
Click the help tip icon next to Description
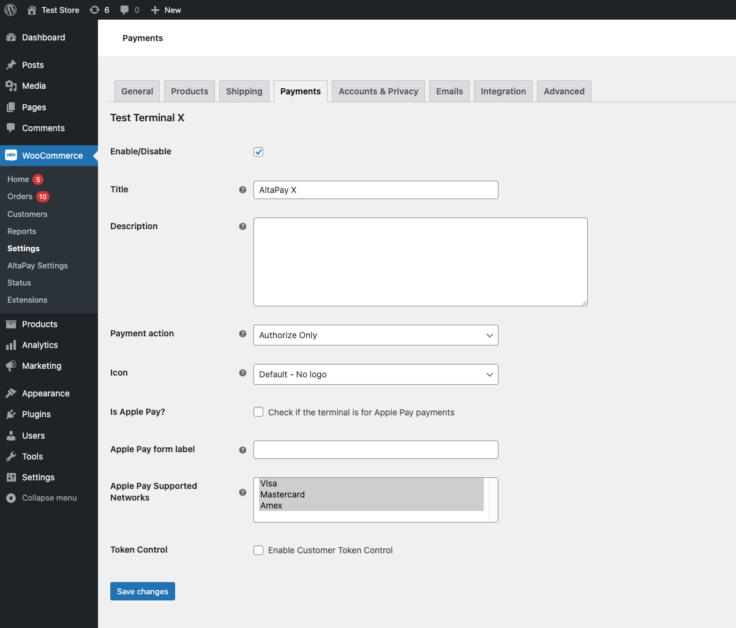point(242,227)
